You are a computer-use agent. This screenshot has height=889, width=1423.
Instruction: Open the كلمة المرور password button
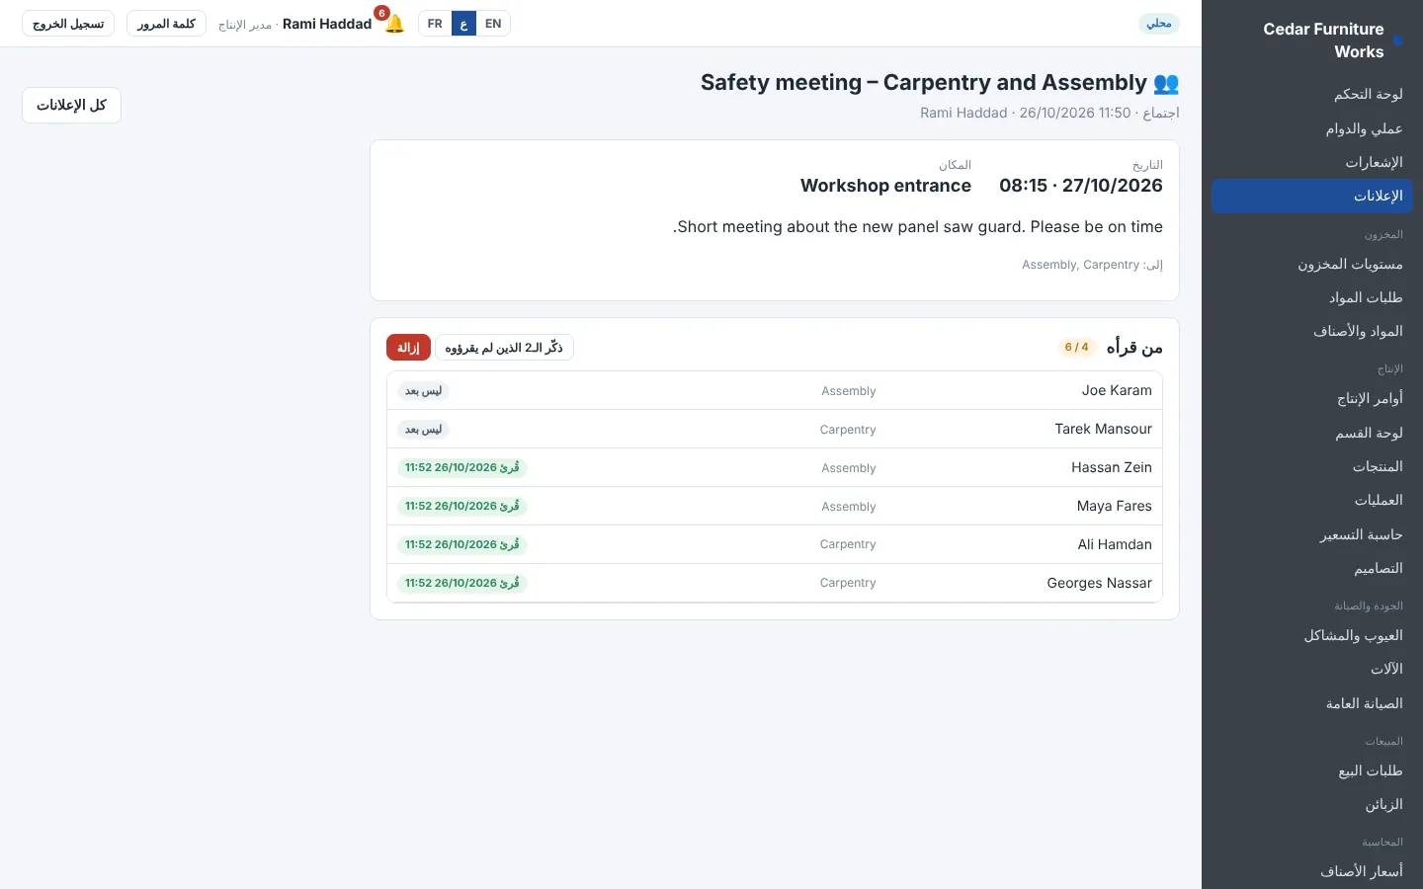click(166, 24)
